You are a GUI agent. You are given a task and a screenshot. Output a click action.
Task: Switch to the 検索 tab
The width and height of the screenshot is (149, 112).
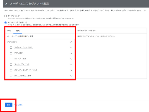point(9,31)
